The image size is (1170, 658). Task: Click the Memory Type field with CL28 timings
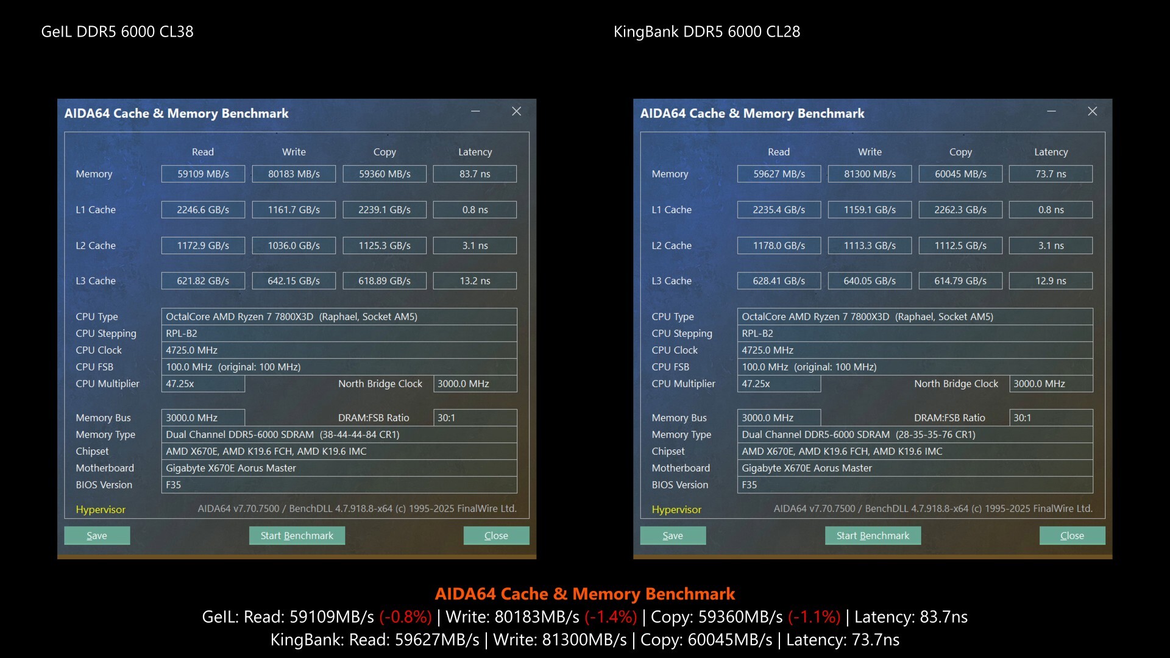(914, 434)
